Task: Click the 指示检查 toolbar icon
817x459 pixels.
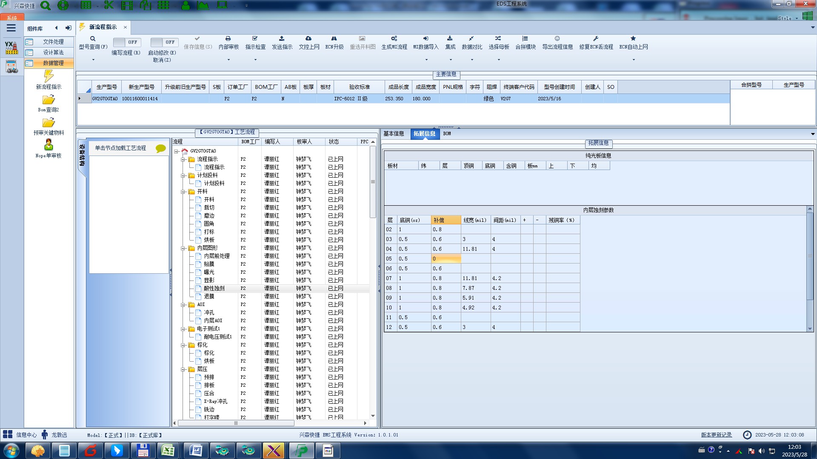Action: coord(255,39)
